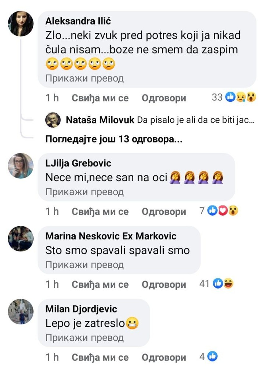Show translation of 'Lepo je zatreslo'

84,337
